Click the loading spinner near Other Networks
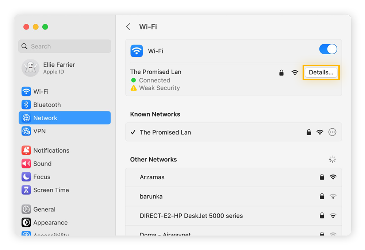This screenshot has width=365, height=250. click(x=332, y=159)
